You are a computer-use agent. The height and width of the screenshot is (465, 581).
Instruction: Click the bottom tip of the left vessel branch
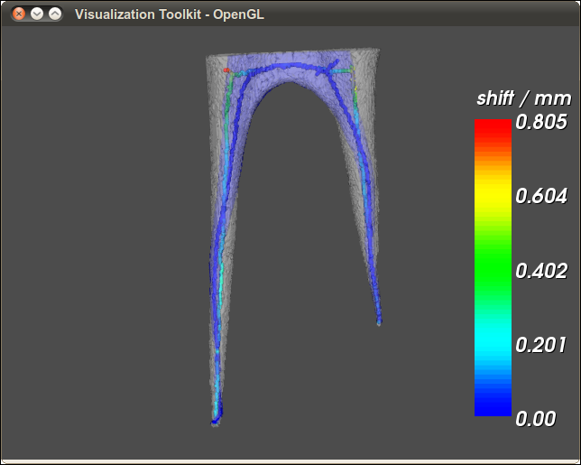pos(215,421)
